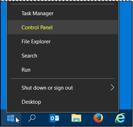
Task: Click the Run label text
Action: tap(26, 70)
